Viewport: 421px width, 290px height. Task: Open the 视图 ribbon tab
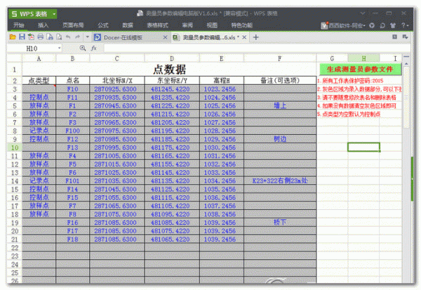212,25
